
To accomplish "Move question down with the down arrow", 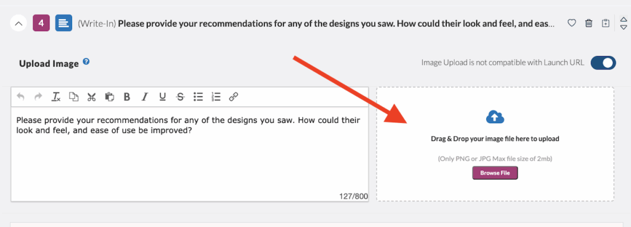I will pyautogui.click(x=624, y=27).
